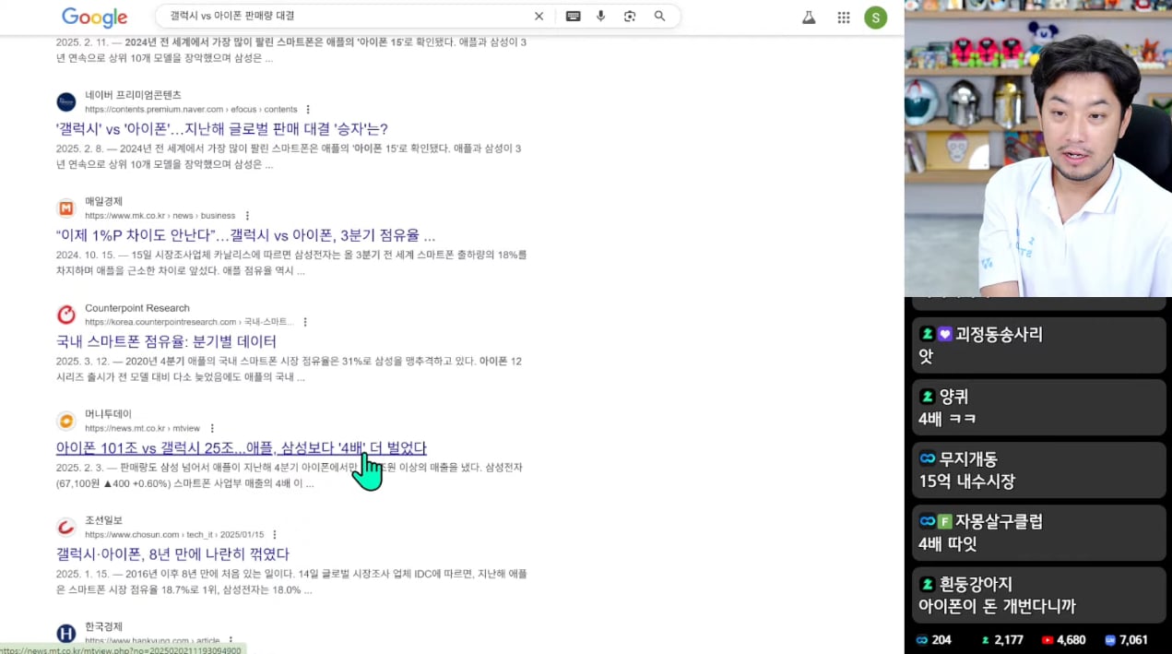Click the 머니투데이 site name
The width and height of the screenshot is (1172, 654).
[x=109, y=414]
